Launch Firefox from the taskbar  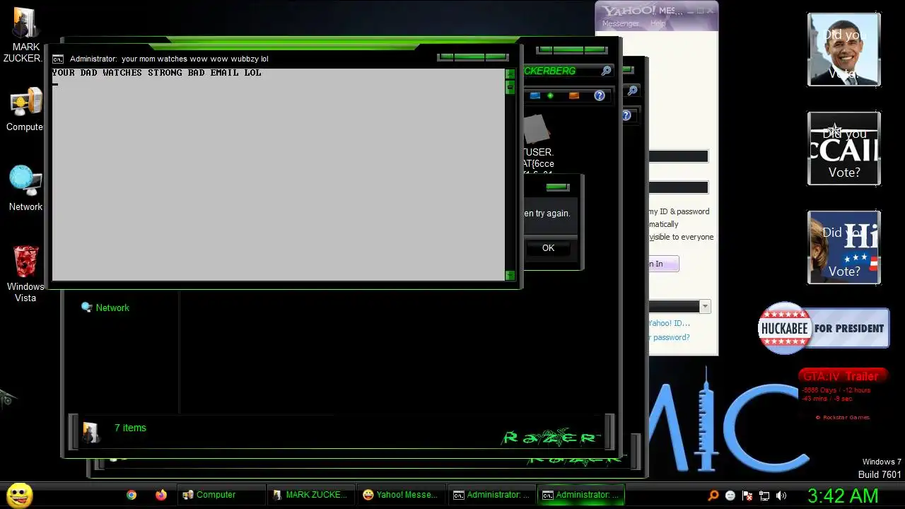pyautogui.click(x=161, y=495)
